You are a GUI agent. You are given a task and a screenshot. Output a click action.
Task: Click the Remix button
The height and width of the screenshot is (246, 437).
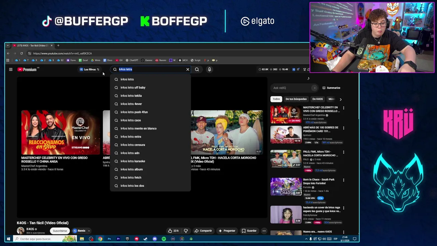[79, 231]
